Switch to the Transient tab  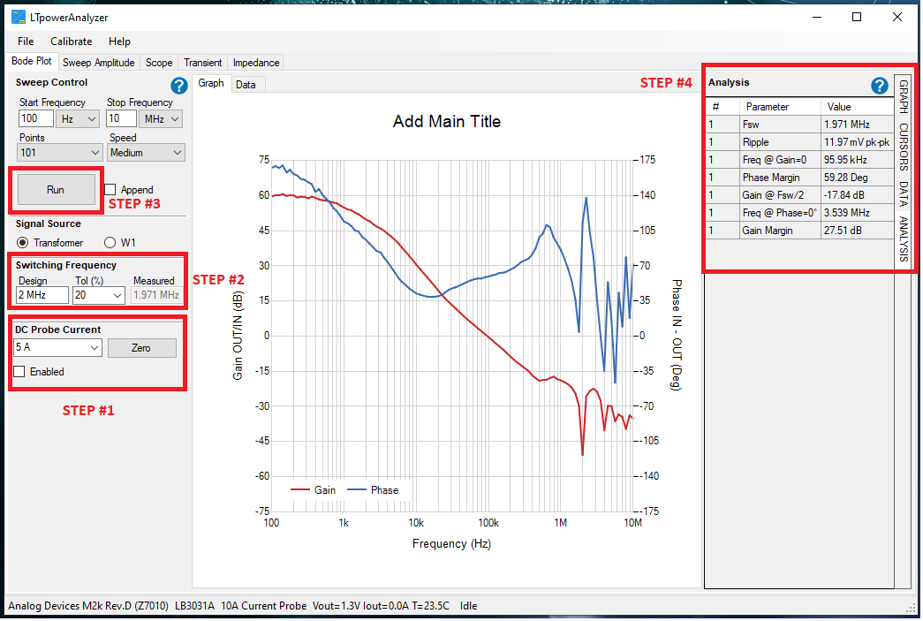[x=202, y=63]
